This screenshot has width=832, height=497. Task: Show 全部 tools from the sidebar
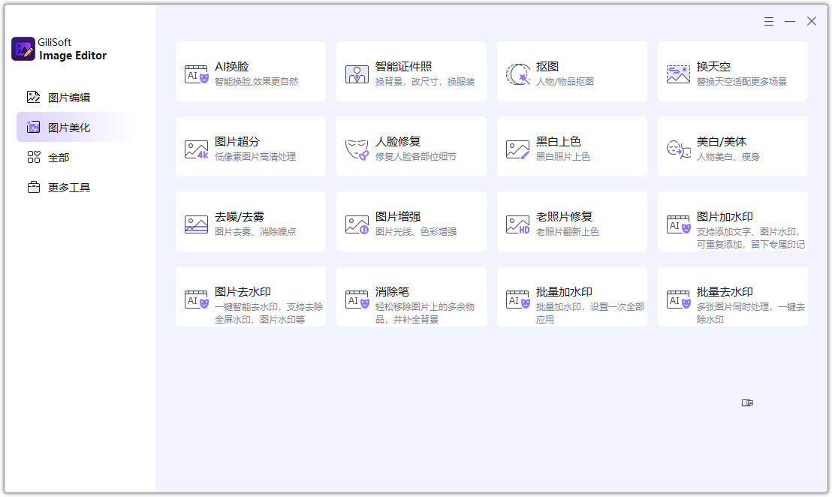tap(58, 158)
